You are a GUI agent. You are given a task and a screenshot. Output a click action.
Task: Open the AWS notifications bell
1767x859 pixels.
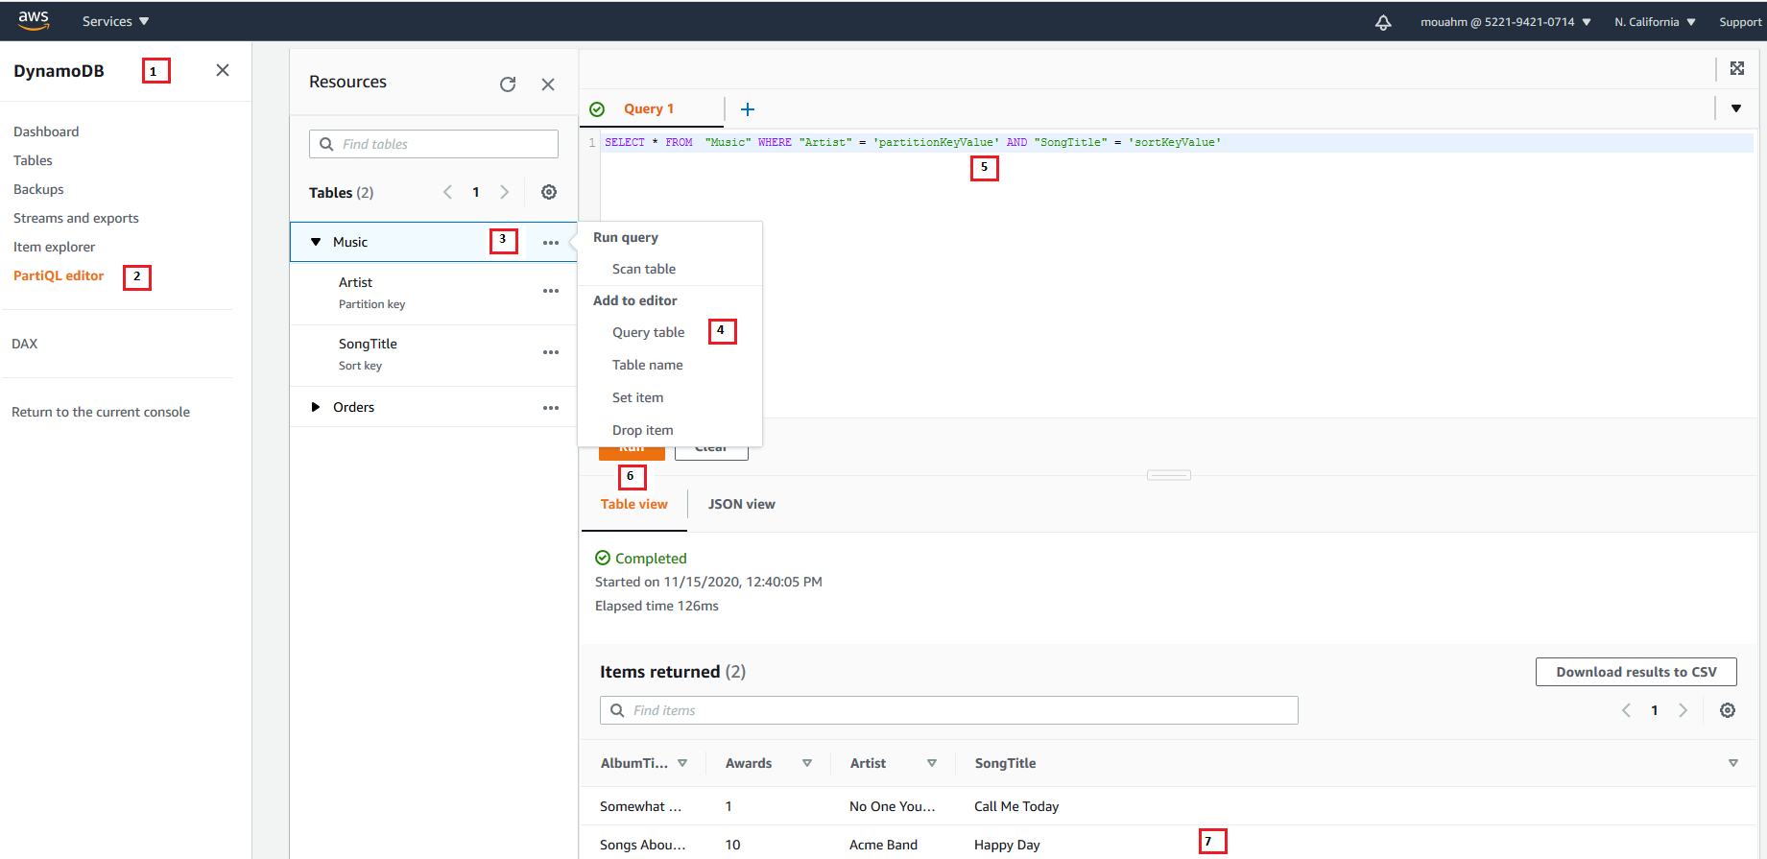point(1383,22)
